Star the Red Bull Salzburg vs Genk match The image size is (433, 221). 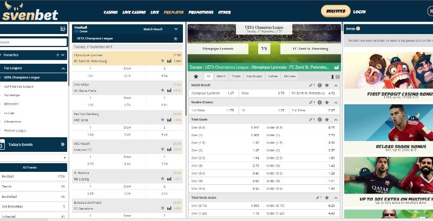(x=163, y=119)
